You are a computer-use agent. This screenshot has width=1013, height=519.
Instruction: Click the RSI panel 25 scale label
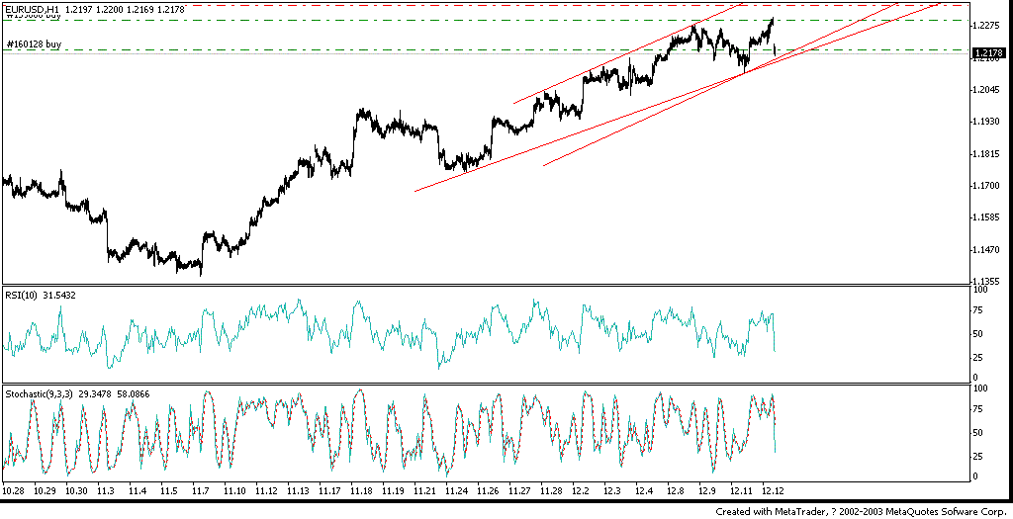point(979,357)
